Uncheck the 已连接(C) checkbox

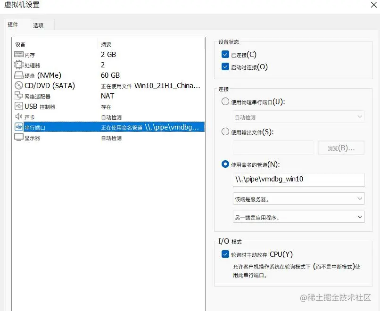(225, 54)
